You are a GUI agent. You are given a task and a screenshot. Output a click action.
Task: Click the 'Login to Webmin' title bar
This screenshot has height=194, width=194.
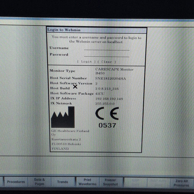click(x=97, y=30)
